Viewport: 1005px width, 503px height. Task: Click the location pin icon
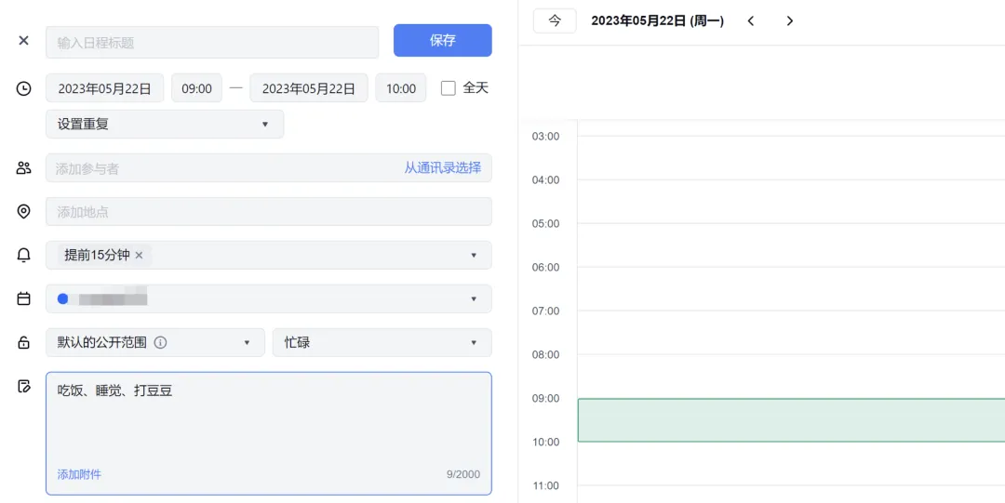click(24, 212)
